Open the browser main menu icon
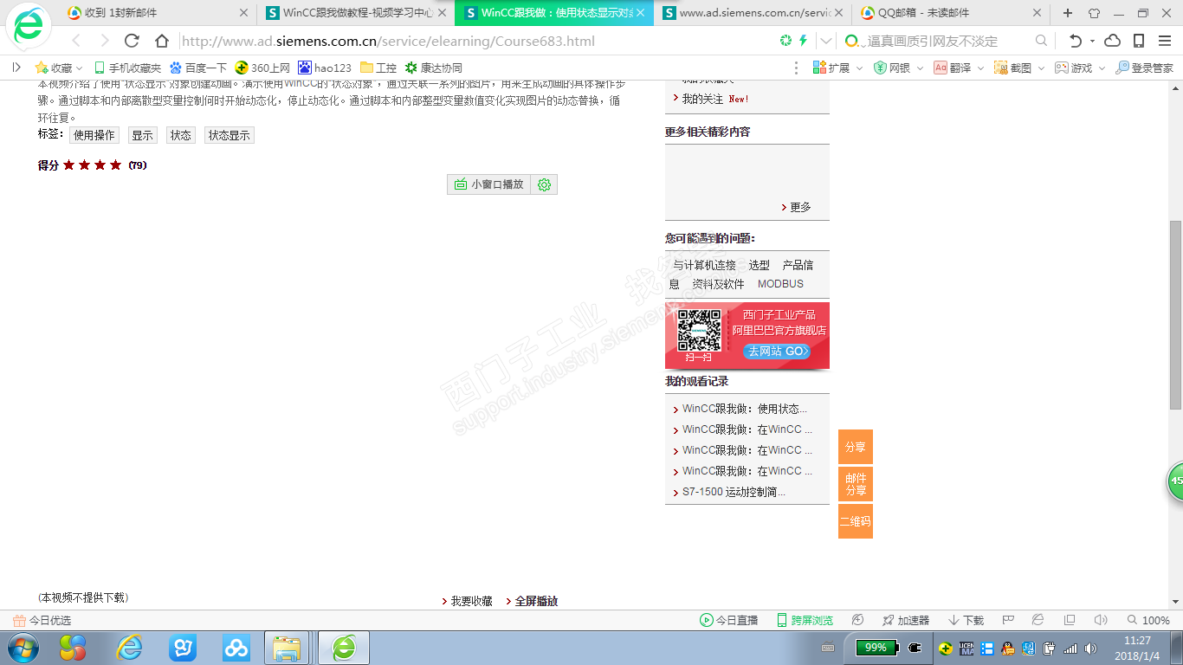 pyautogui.click(x=1165, y=41)
